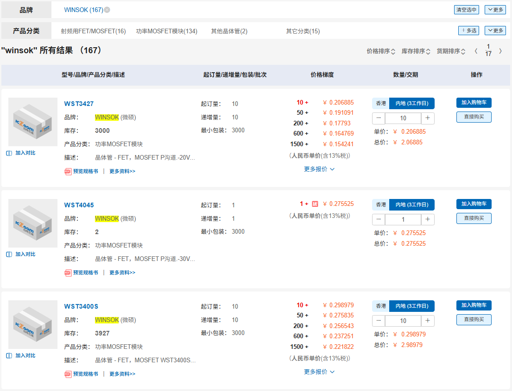
Task: Select 内地 (3工作日) for WST3427
Action: point(412,103)
